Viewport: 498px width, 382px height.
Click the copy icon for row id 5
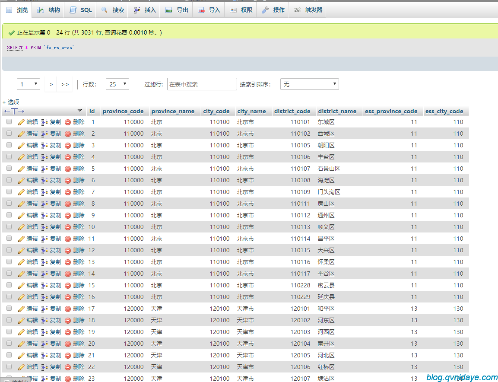click(x=44, y=169)
